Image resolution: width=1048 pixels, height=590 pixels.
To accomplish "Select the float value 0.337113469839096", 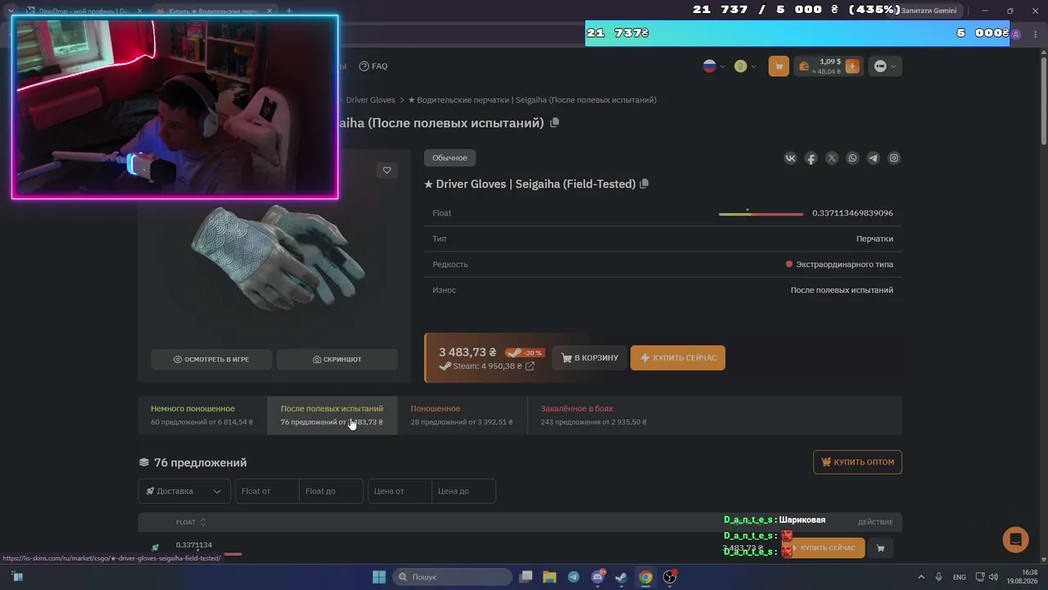I will [x=852, y=213].
